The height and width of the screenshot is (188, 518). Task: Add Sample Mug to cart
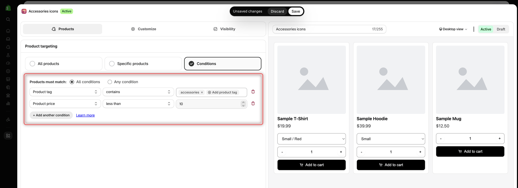[x=470, y=151]
